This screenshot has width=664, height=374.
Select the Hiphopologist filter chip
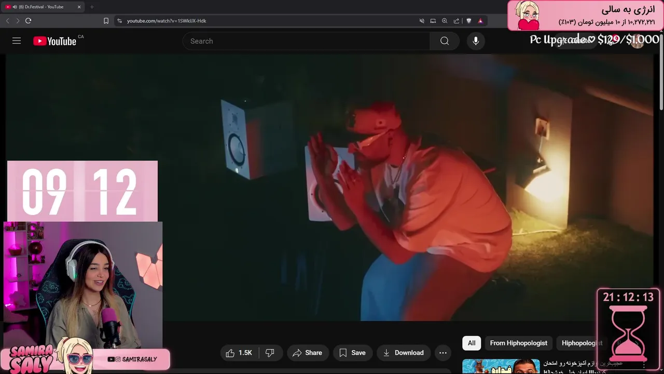pyautogui.click(x=582, y=343)
